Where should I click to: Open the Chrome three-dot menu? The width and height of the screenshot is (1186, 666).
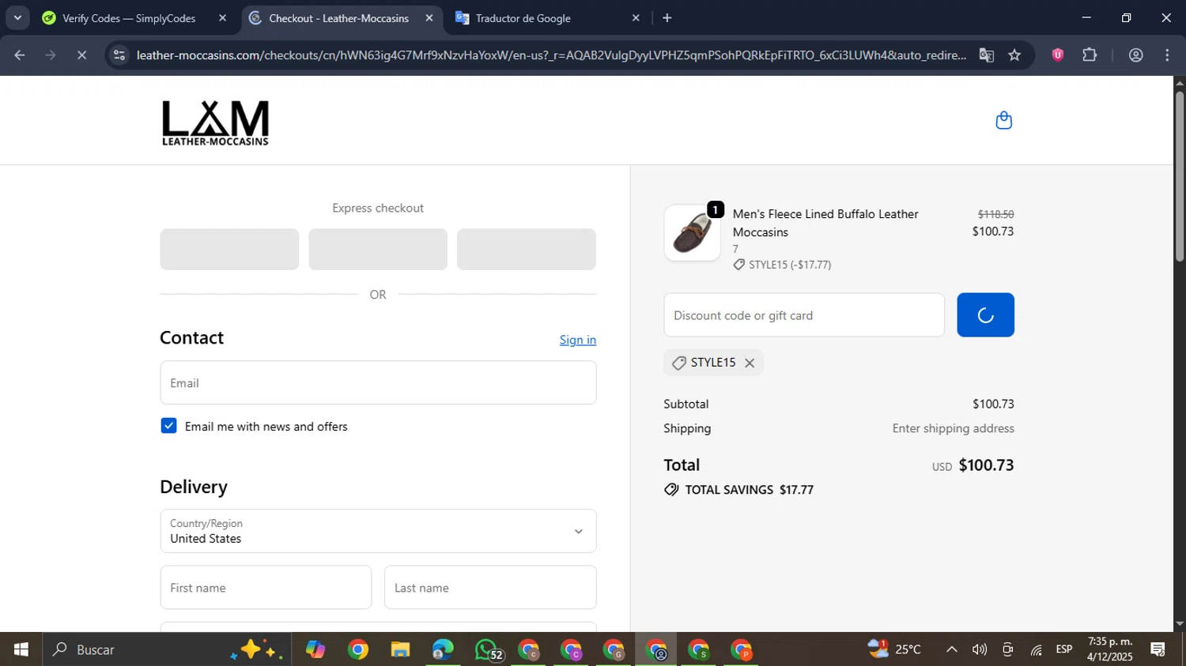1168,55
